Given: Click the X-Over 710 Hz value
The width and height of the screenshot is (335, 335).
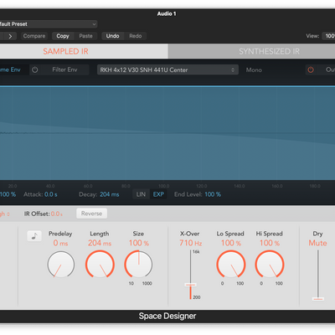Looking at the screenshot, I should [x=191, y=243].
